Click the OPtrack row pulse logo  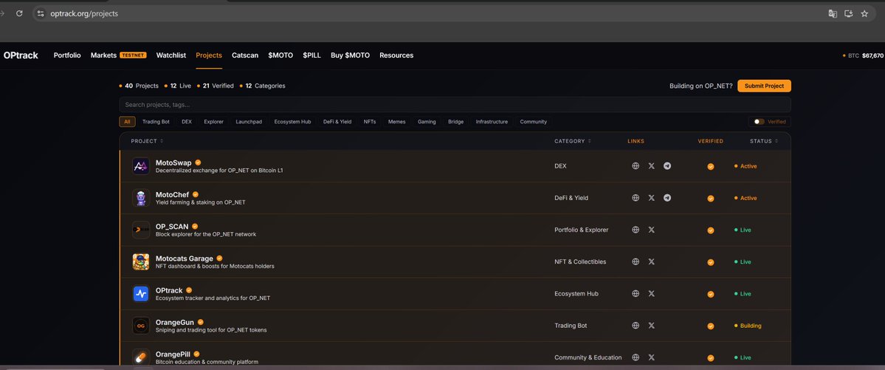[140, 294]
